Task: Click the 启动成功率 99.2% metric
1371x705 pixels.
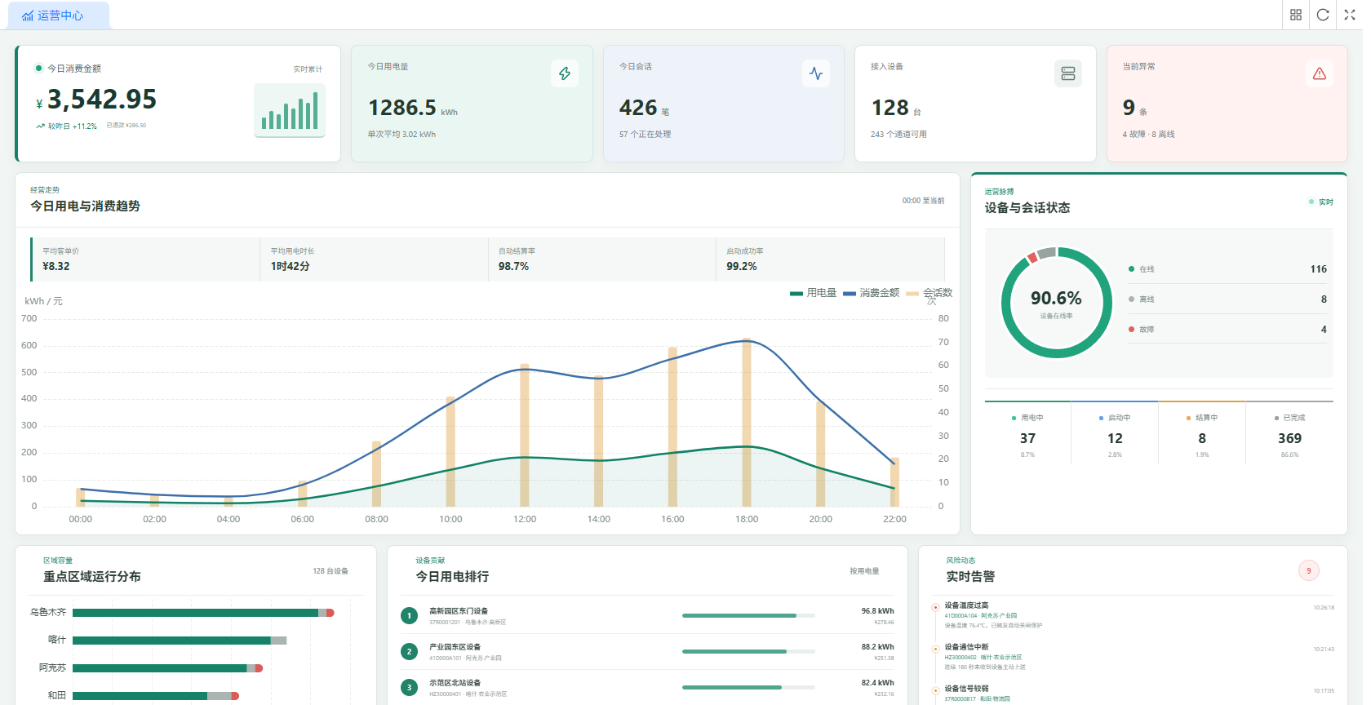Action: pos(830,259)
